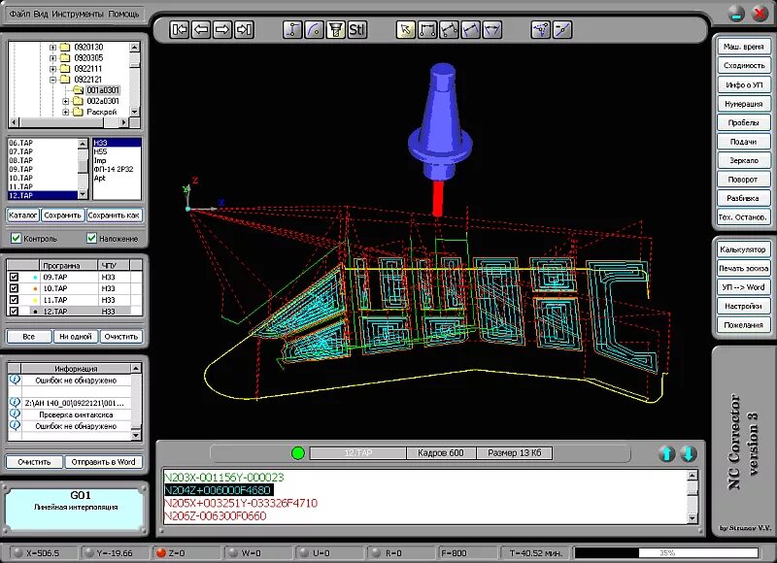Click the cyan color dot for 09.TAP
This screenshot has width=777, height=563.
coord(35,278)
